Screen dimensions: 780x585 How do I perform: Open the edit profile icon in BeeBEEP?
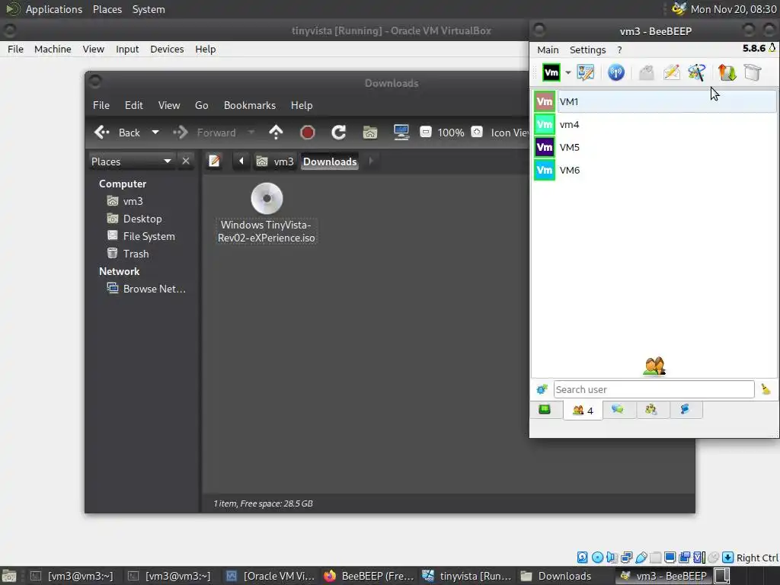(586, 72)
